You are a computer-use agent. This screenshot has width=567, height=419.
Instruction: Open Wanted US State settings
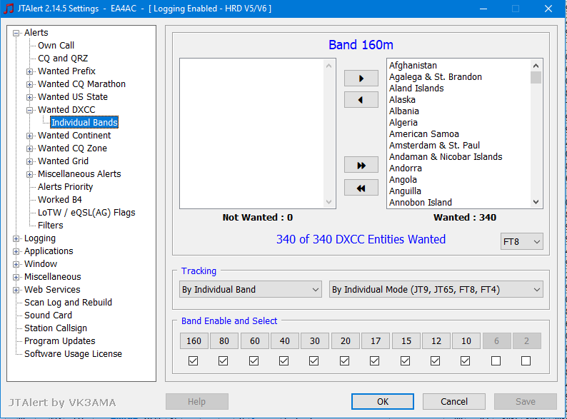pos(73,97)
